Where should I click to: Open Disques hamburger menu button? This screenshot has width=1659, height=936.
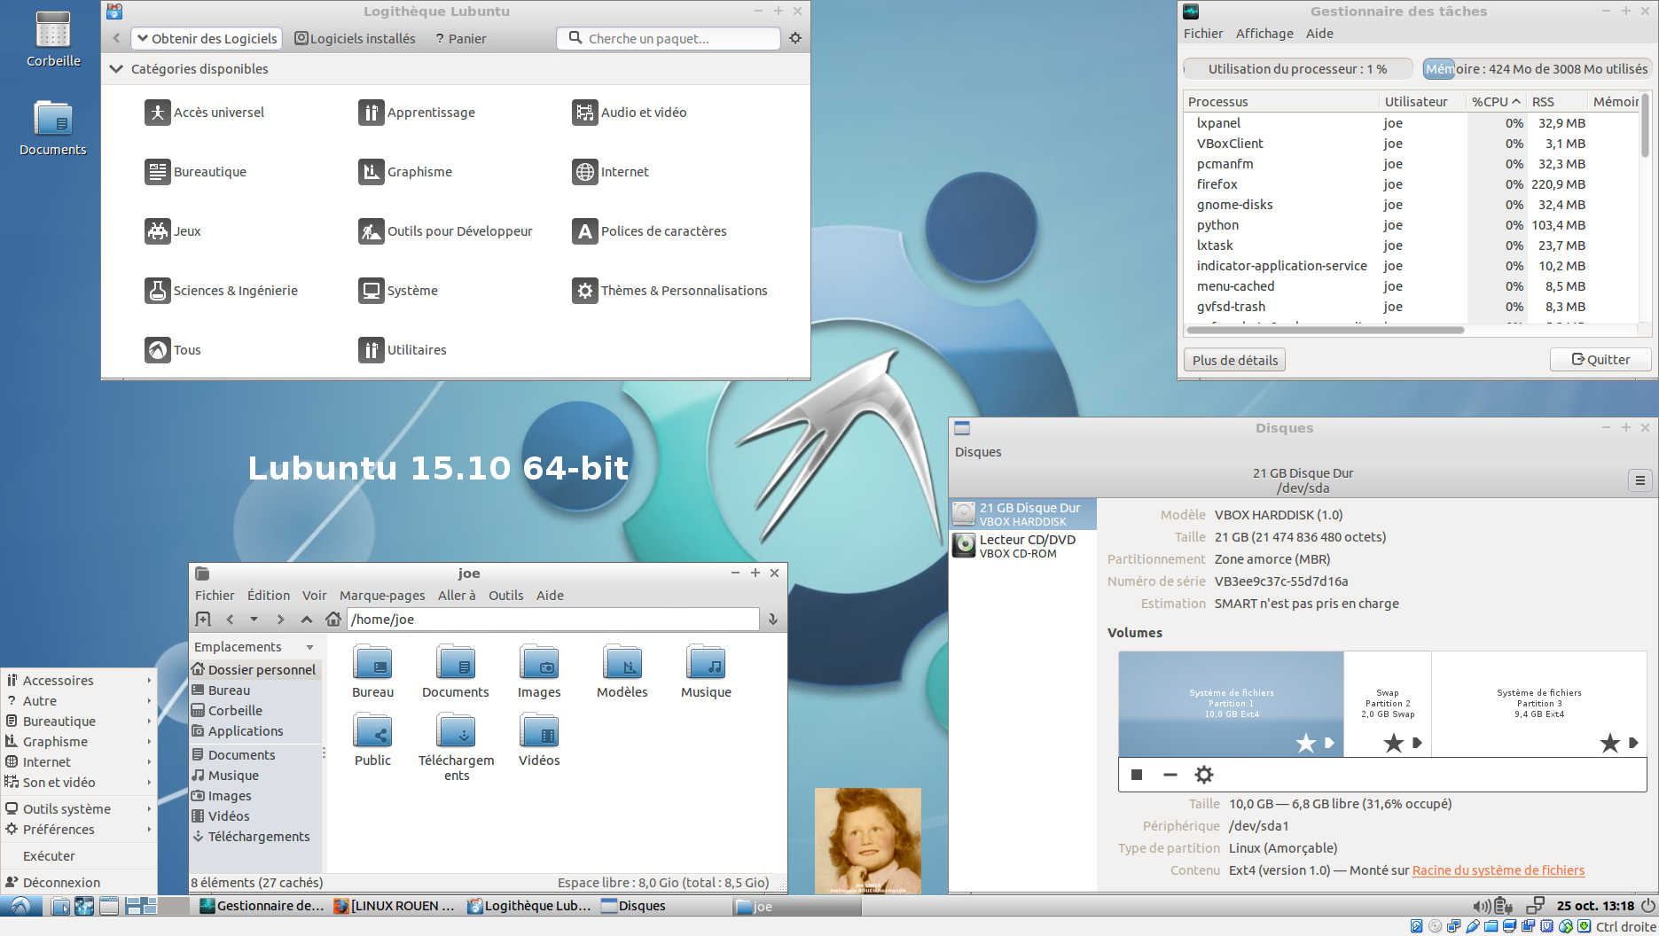point(1639,480)
